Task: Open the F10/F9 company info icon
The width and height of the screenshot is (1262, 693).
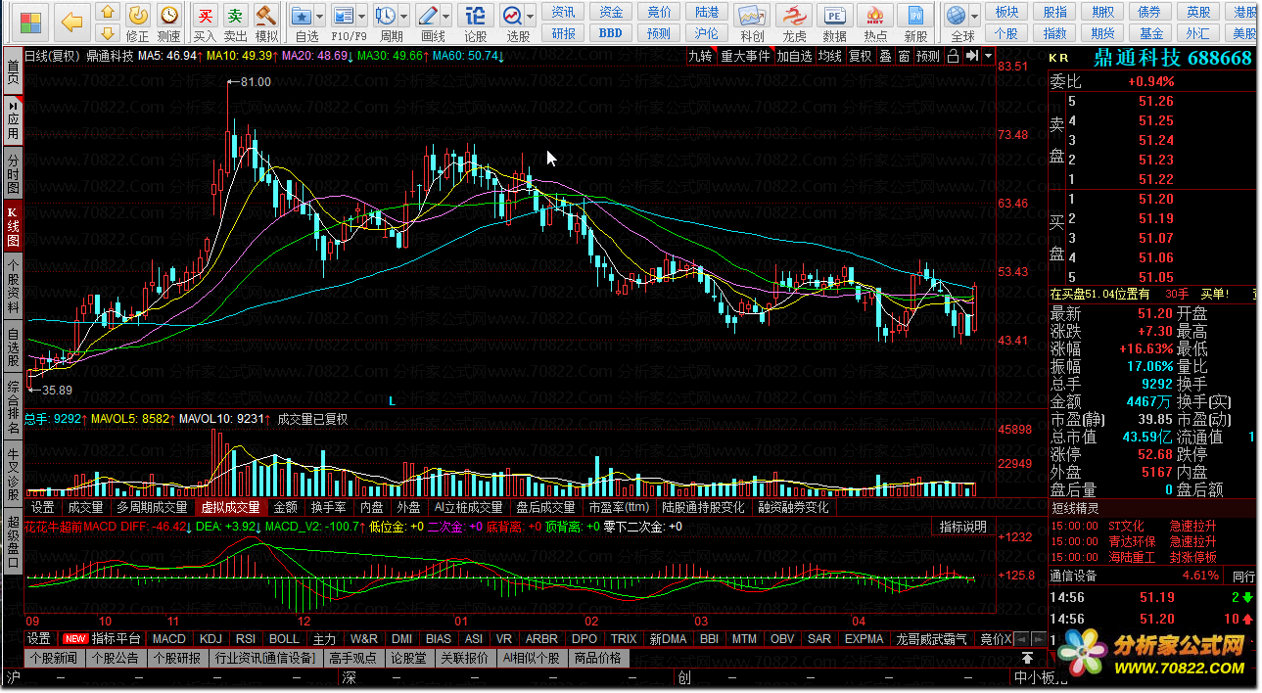Action: pos(343,16)
